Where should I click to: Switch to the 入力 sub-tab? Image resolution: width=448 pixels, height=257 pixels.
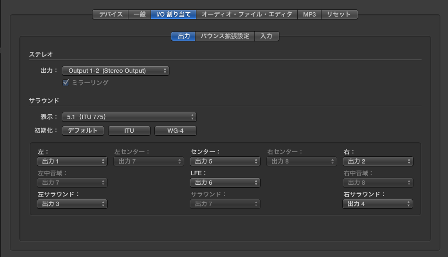(x=267, y=36)
